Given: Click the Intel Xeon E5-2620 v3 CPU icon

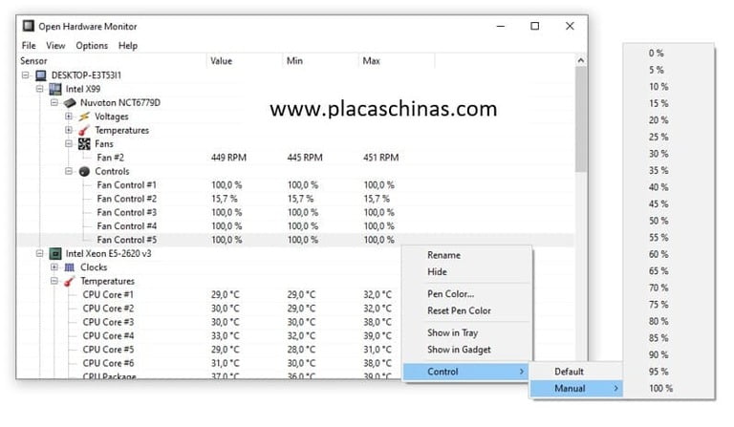Looking at the screenshot, I should point(55,253).
